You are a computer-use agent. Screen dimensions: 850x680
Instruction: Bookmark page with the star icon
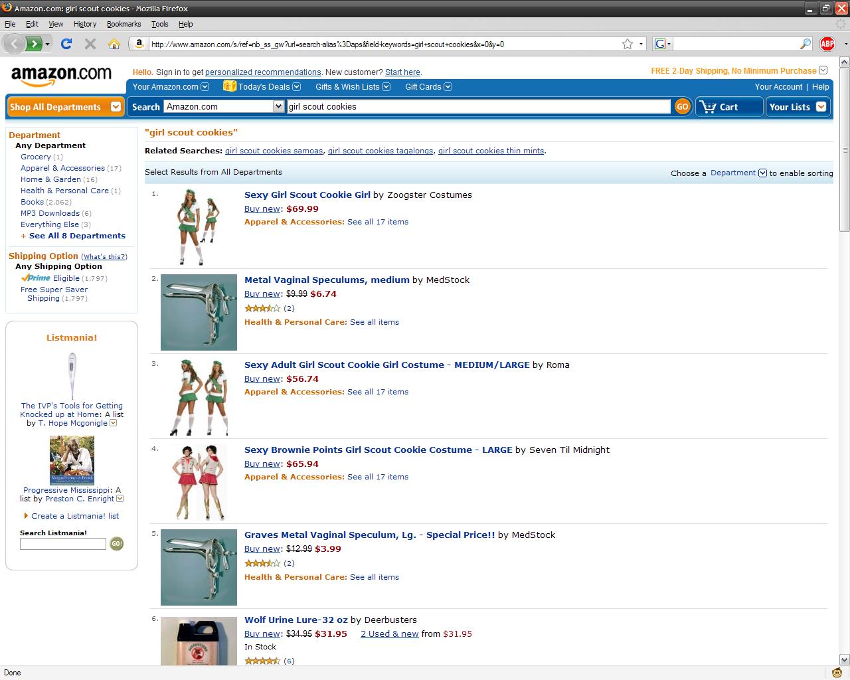pos(628,44)
